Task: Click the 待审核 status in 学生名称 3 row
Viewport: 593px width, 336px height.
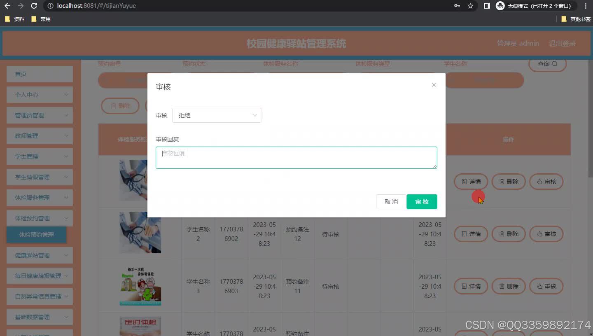Action: [331, 287]
